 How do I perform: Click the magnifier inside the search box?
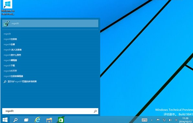click(95, 111)
